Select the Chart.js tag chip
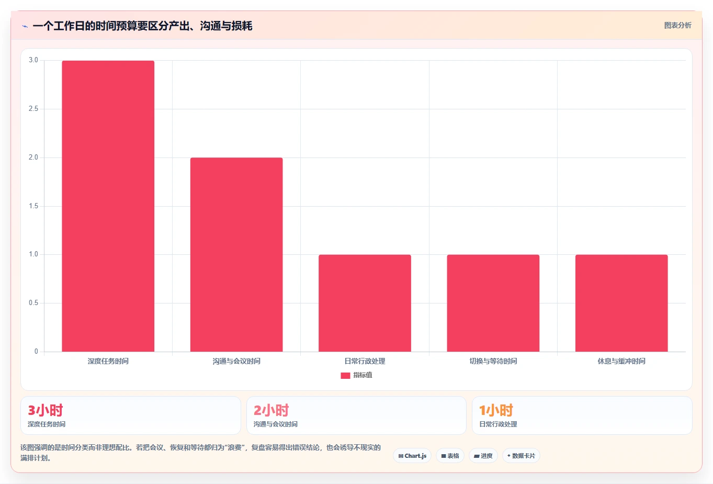The height and width of the screenshot is (484, 713). pos(412,456)
